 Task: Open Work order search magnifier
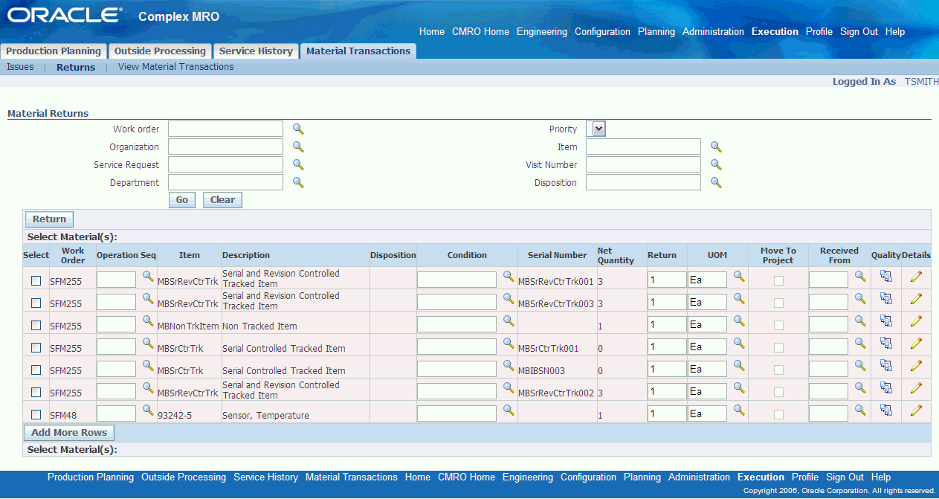tap(298, 129)
